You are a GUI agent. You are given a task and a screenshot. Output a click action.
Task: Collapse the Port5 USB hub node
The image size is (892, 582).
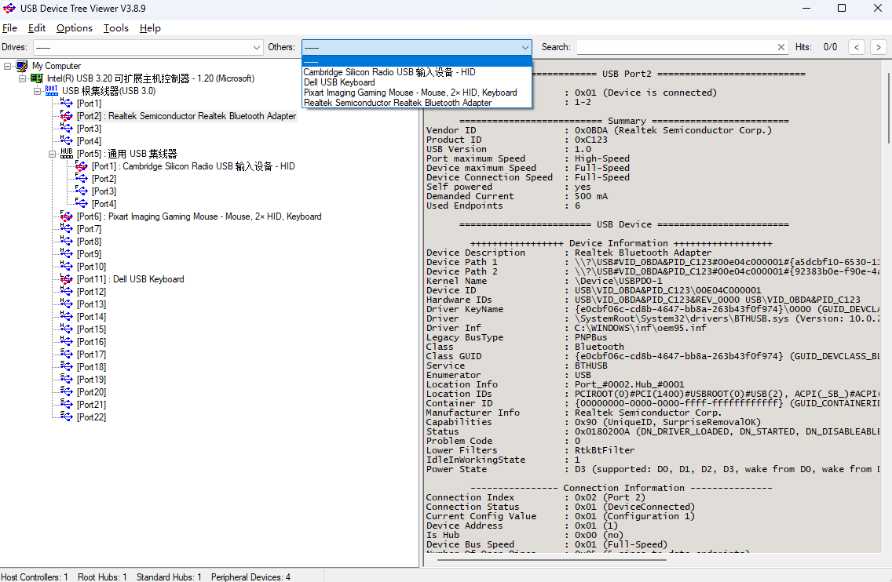53,154
